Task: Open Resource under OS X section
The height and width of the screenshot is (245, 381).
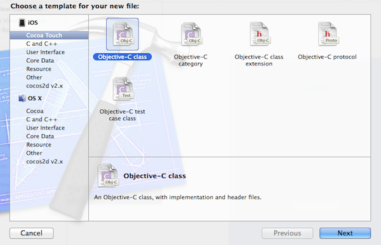Action: tap(39, 145)
